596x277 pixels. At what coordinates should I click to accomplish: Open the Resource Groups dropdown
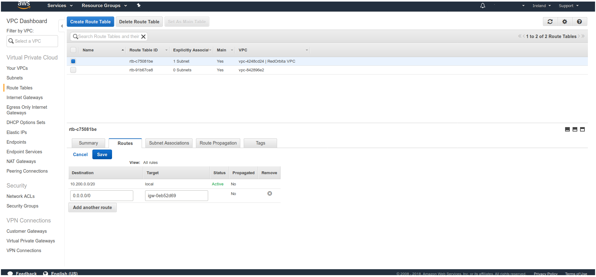coord(104,6)
